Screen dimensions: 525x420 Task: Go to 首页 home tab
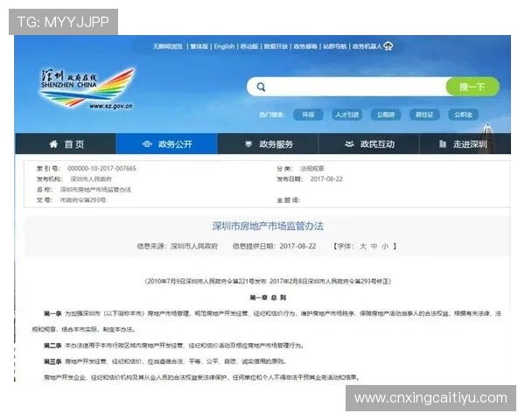point(66,144)
